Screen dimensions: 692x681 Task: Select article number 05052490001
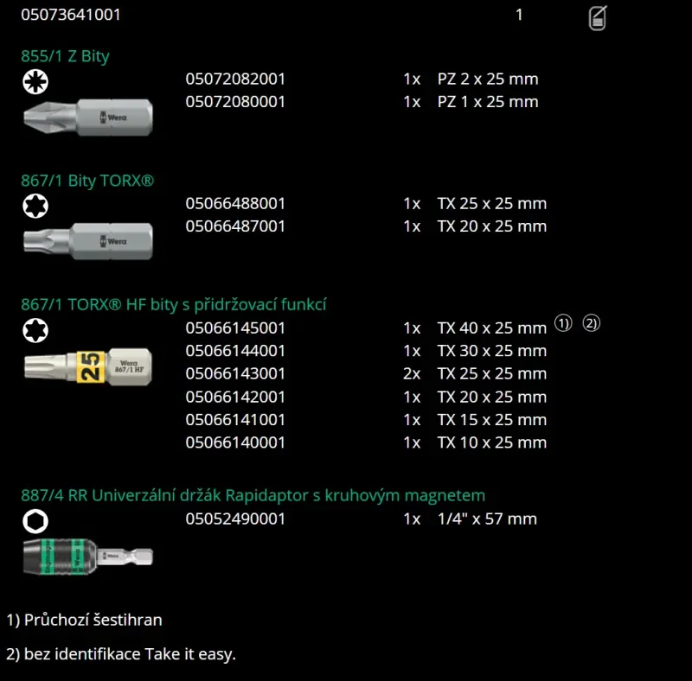(x=235, y=519)
